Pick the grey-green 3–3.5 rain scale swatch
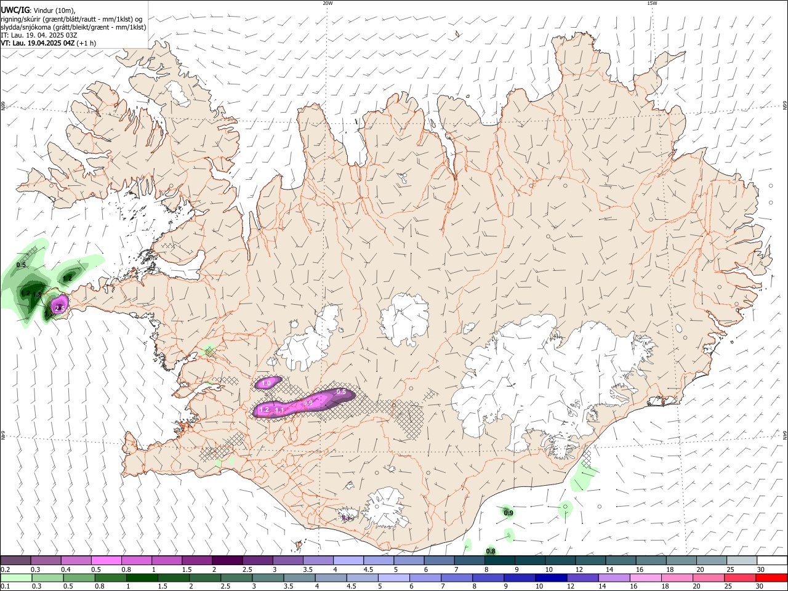This screenshot has height=591, width=788. pyautogui.click(x=267, y=577)
